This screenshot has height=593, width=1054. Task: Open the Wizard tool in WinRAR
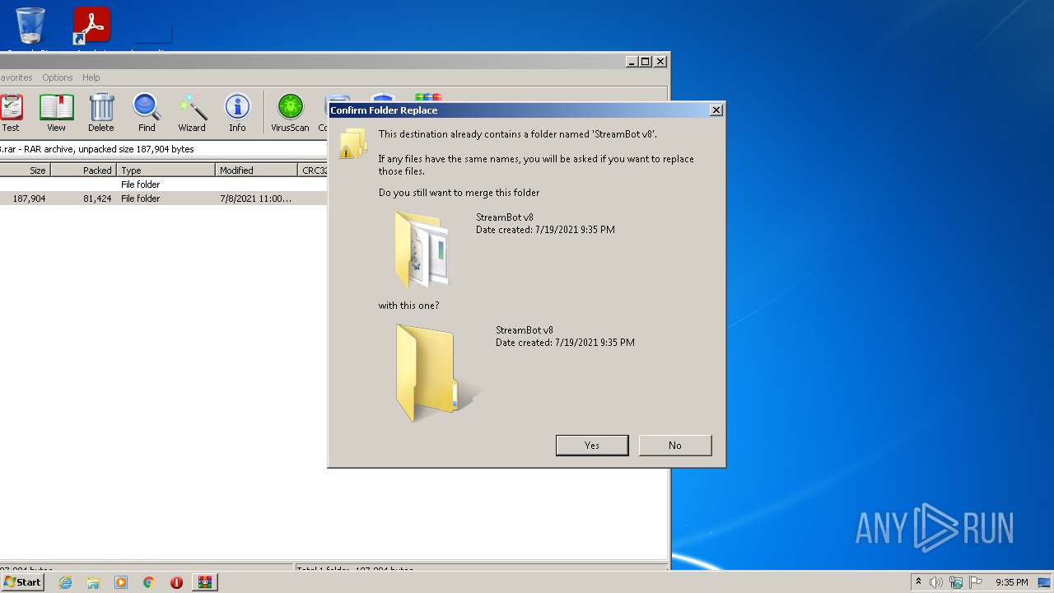click(192, 113)
